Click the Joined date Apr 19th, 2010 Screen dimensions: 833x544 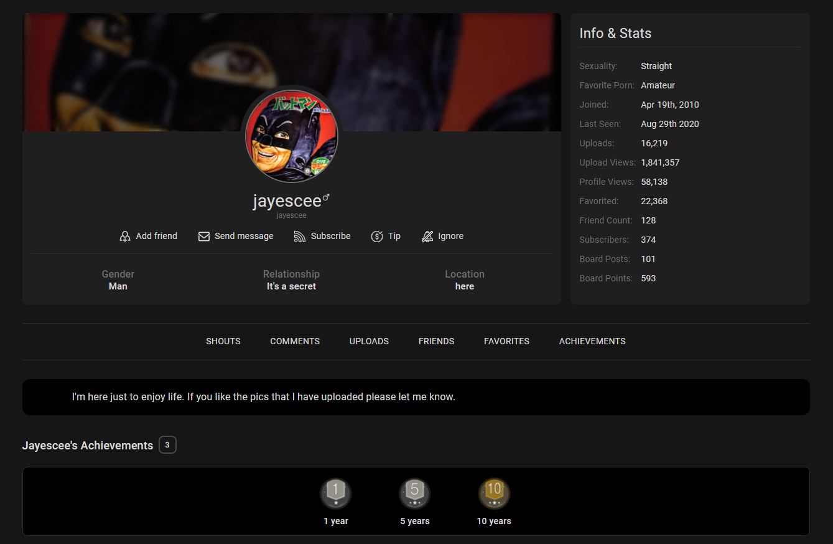pyautogui.click(x=670, y=105)
